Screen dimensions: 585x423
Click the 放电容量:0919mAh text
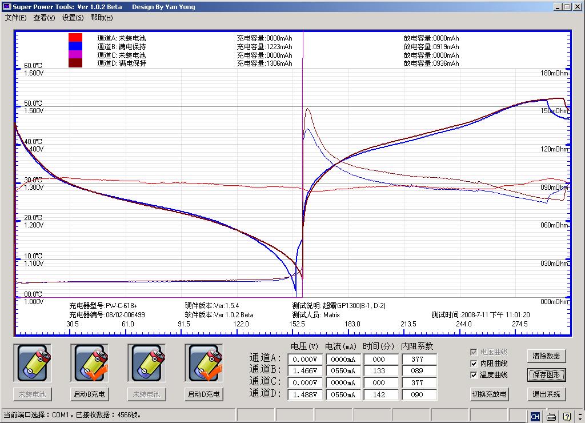[x=431, y=47]
